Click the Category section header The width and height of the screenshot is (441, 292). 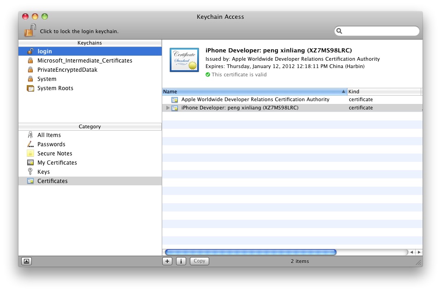[x=90, y=126]
